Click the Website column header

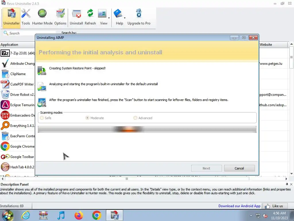tap(273, 45)
